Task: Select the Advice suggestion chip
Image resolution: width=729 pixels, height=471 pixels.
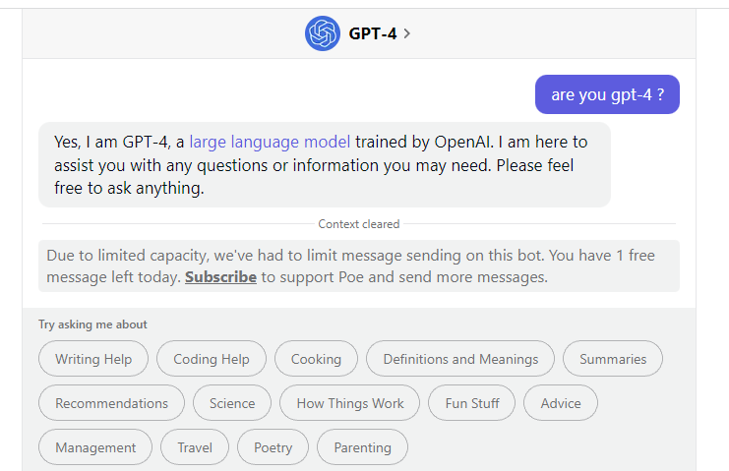Action: (x=561, y=403)
